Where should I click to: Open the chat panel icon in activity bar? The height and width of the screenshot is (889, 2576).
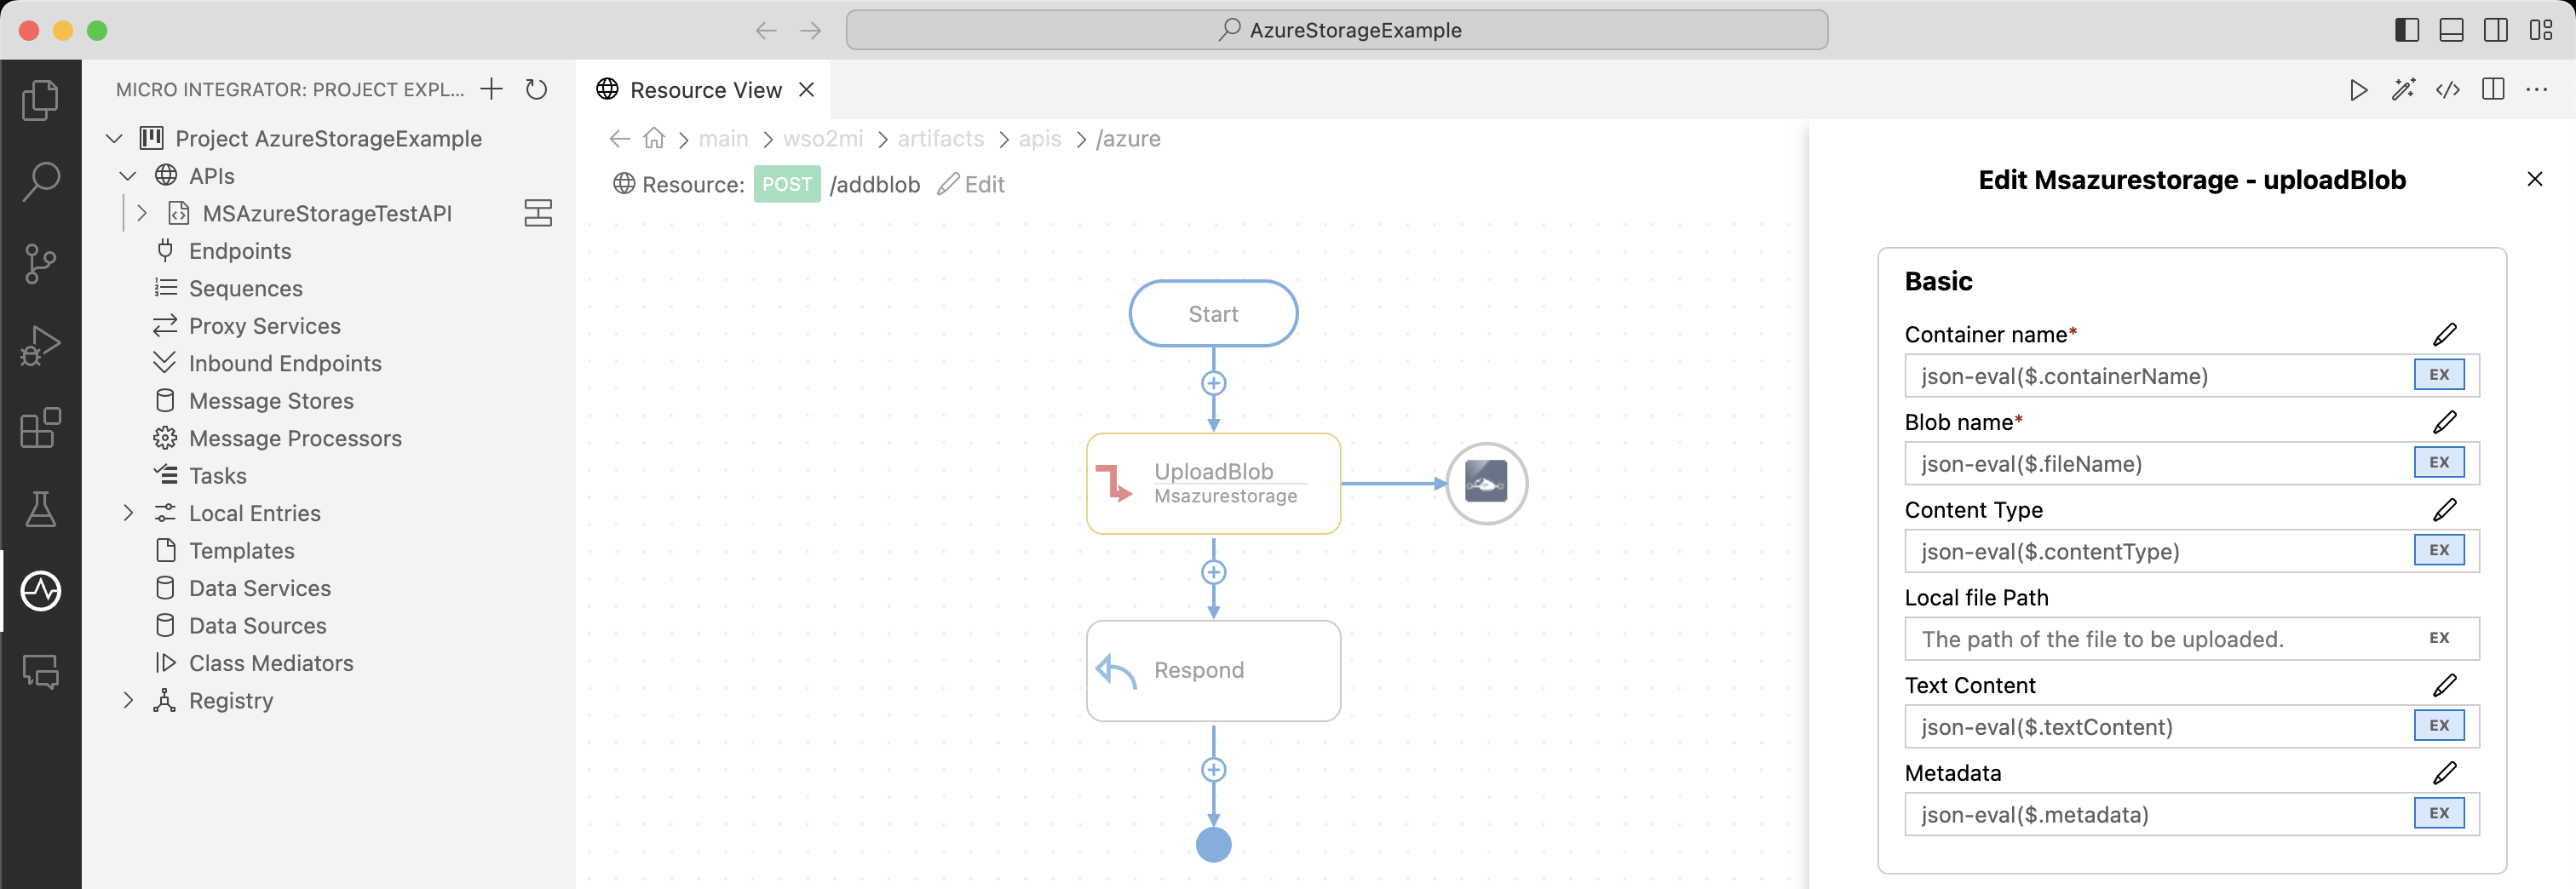tap(40, 672)
